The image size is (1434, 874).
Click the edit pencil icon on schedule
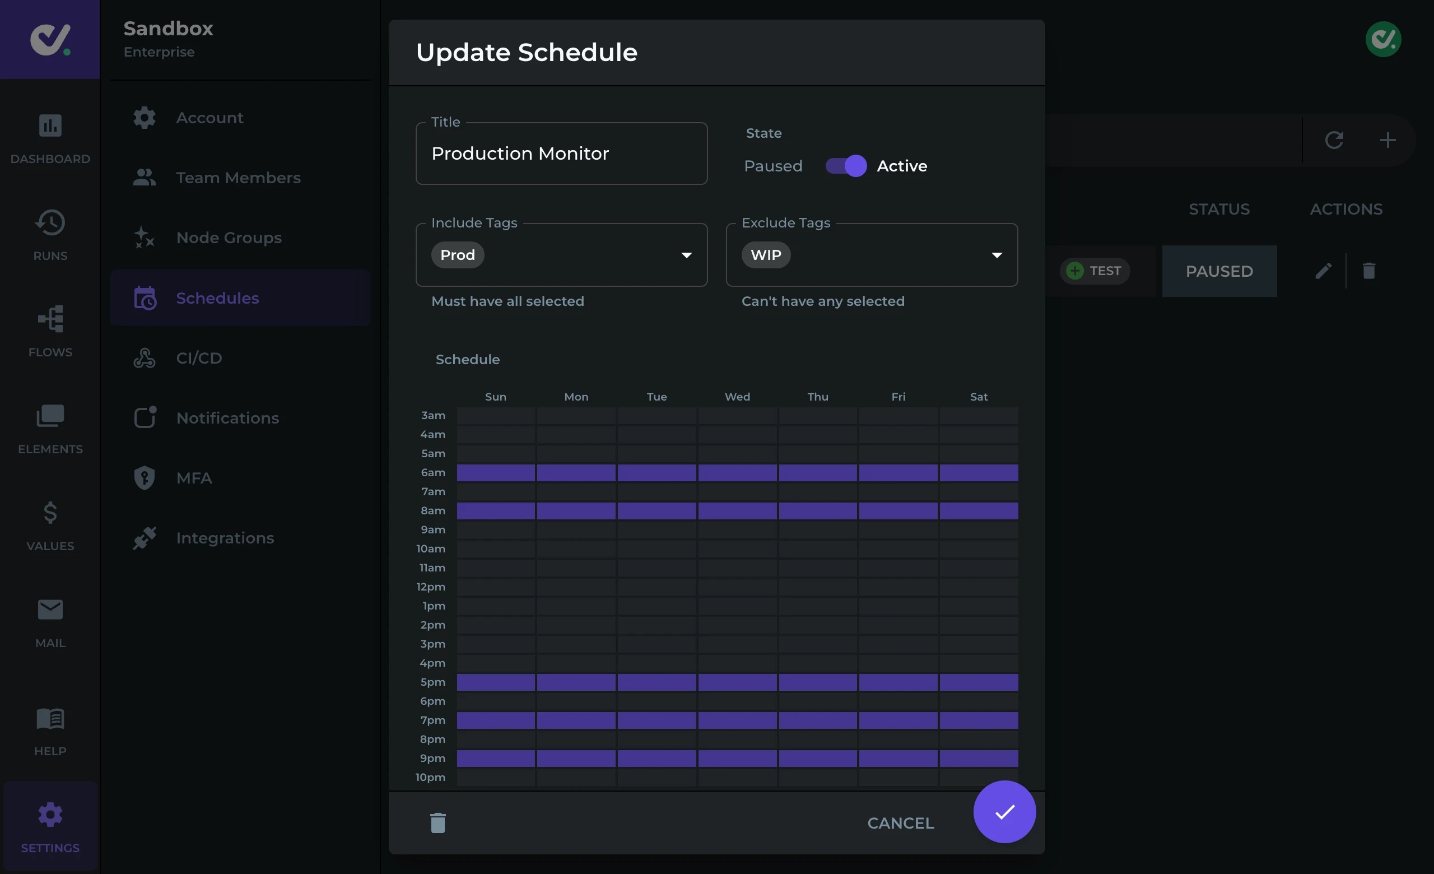[x=1324, y=271]
